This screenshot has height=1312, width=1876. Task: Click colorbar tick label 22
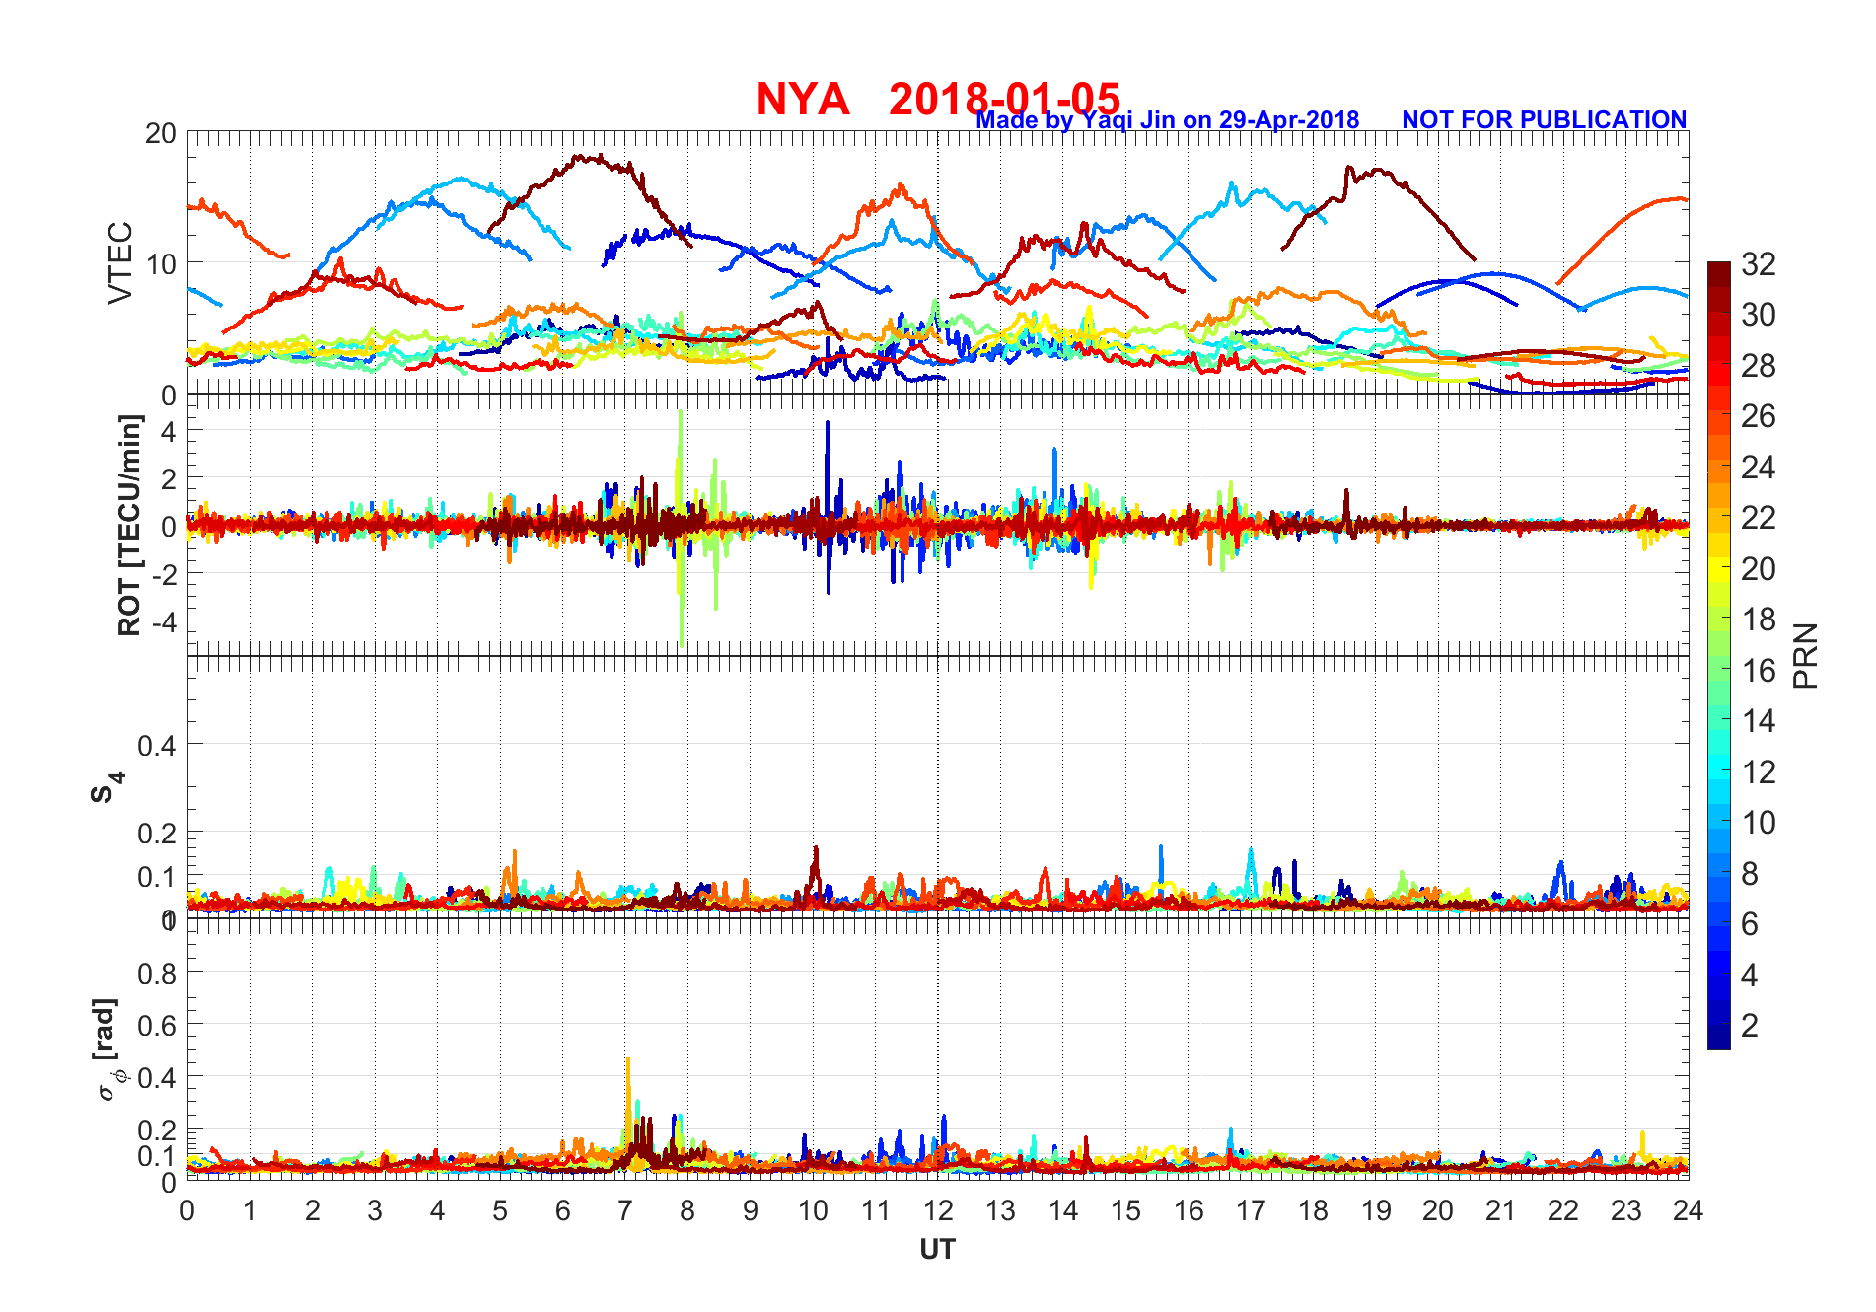coord(1759,518)
